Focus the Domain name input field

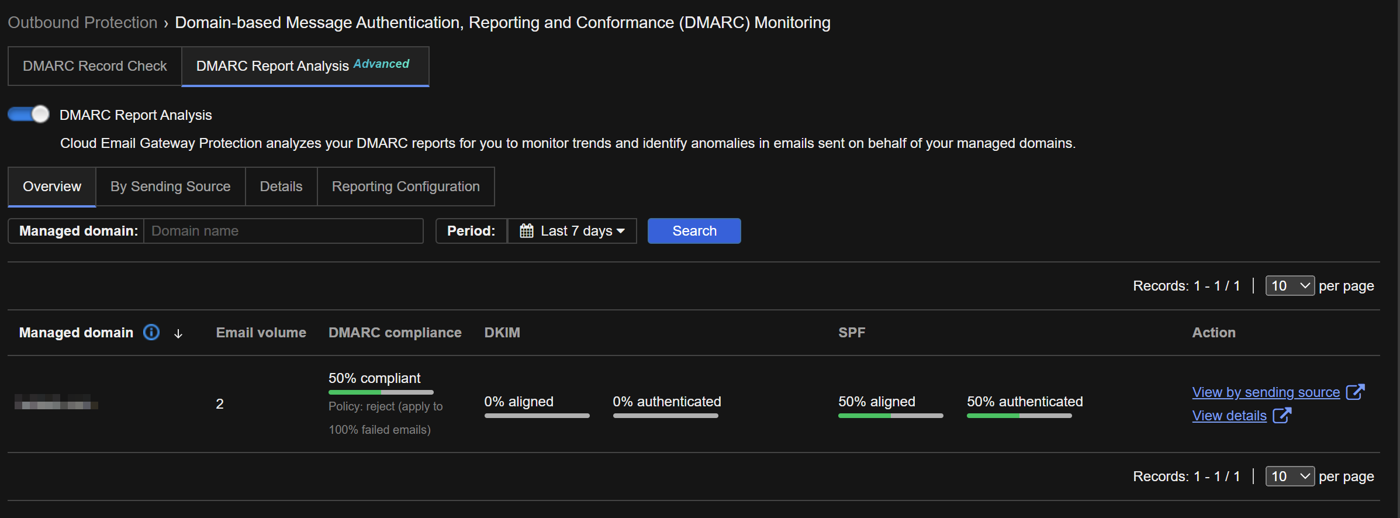[x=283, y=231]
